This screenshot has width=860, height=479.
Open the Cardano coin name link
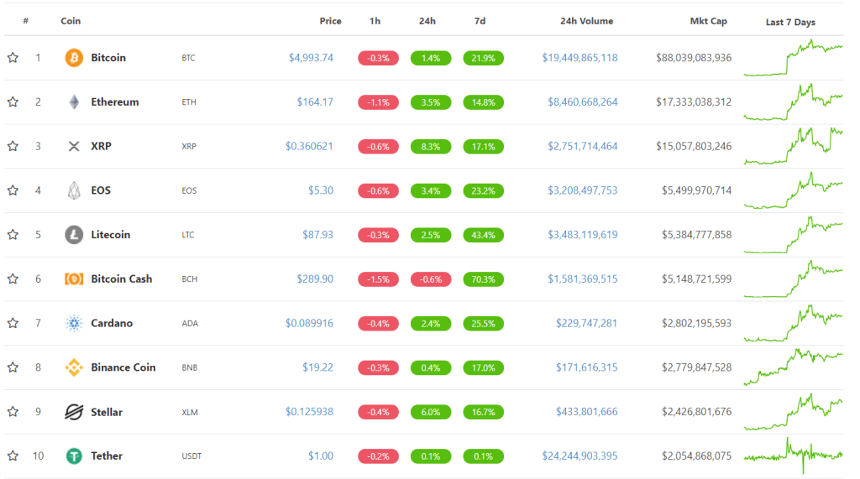pyautogui.click(x=112, y=323)
